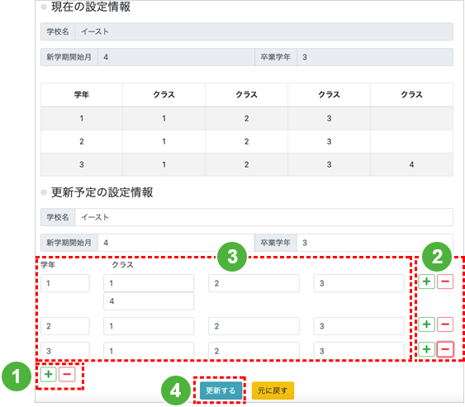
Task: Click 更新予定の設定情報 heading
Action: click(x=102, y=192)
